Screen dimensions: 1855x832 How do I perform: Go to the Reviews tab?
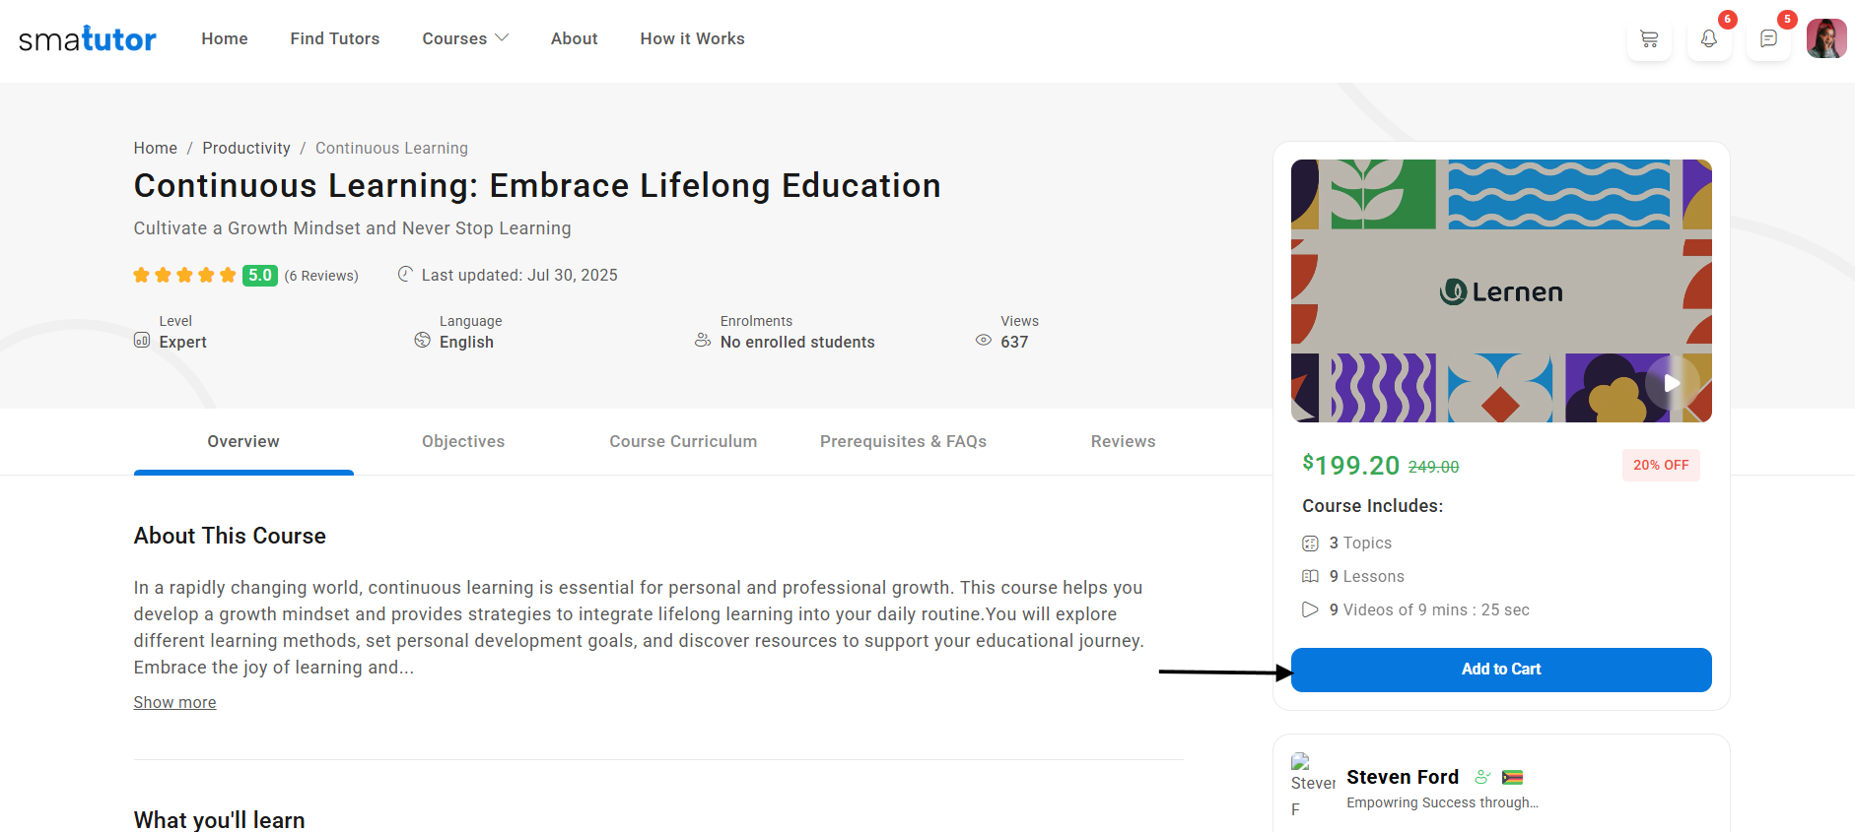pyautogui.click(x=1123, y=441)
